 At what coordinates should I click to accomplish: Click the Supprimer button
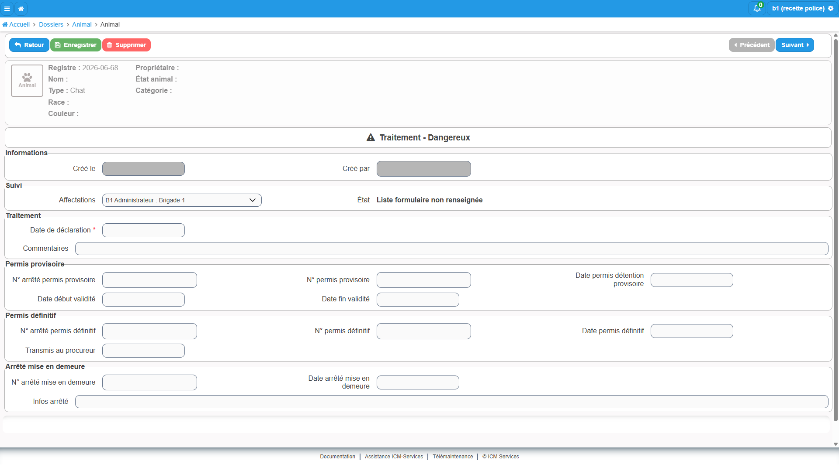coord(126,45)
